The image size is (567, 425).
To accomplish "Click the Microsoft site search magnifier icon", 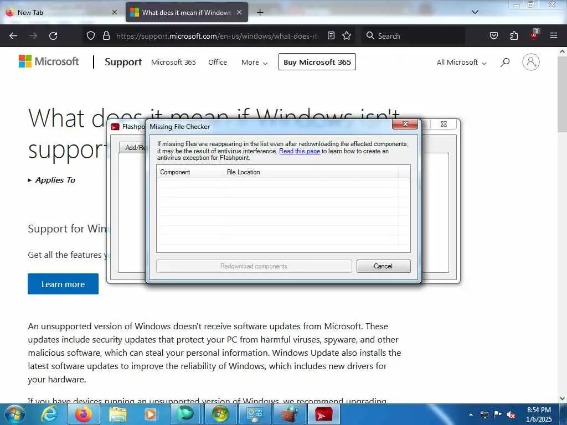I will tap(505, 62).
